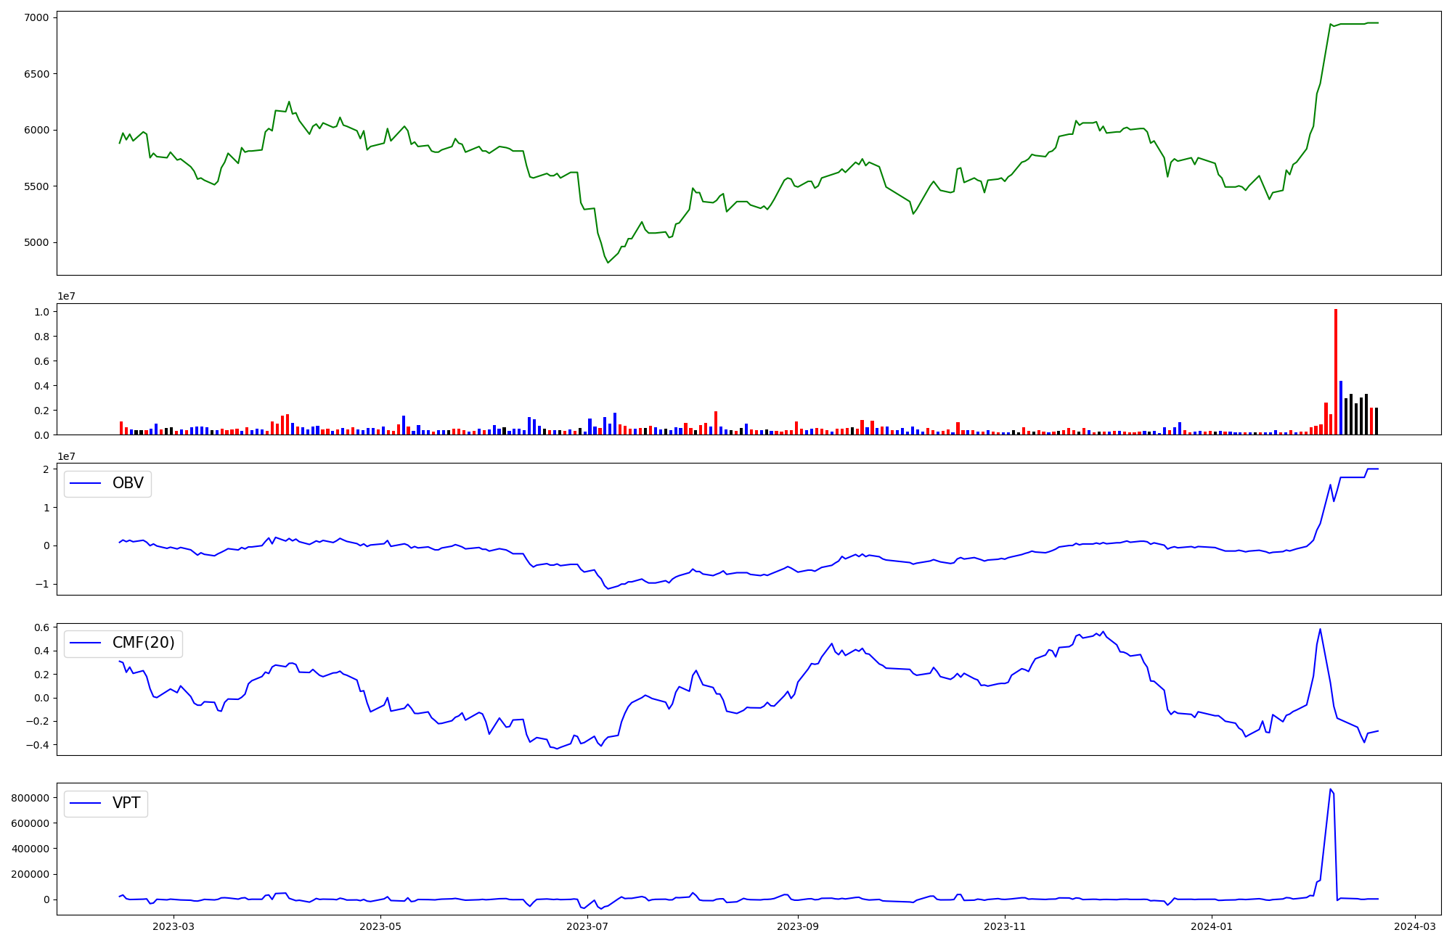
Task: Click the 800000 VPT axis label
Action: click(30, 798)
